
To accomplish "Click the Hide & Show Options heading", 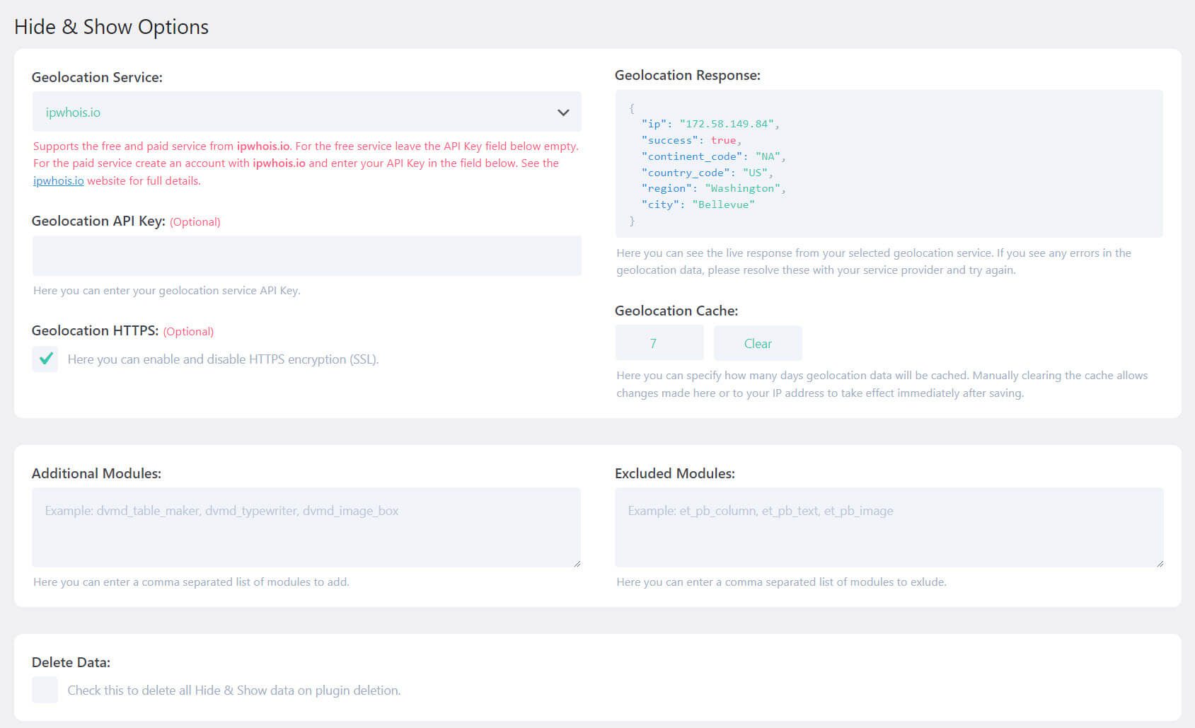I will tap(111, 27).
